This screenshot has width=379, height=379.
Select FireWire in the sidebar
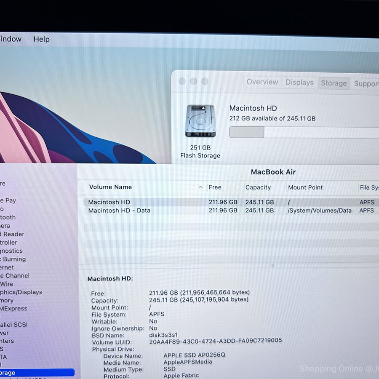pos(6,284)
